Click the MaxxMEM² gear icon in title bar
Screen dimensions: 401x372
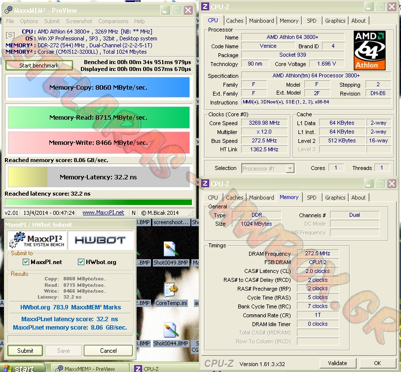click(x=8, y=10)
